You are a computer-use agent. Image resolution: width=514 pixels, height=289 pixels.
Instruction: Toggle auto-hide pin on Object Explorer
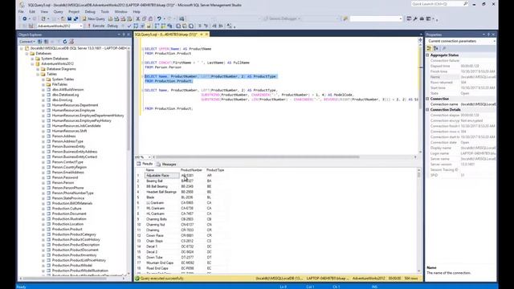click(124, 35)
